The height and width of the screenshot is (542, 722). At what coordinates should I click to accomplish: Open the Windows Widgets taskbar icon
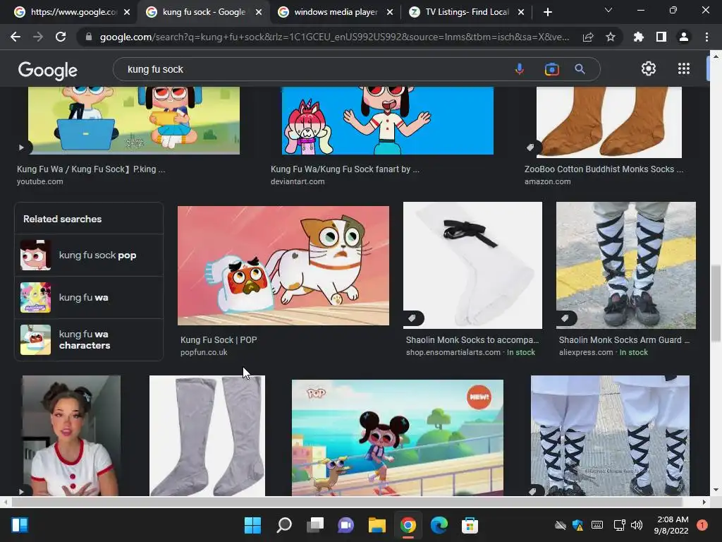(20, 525)
